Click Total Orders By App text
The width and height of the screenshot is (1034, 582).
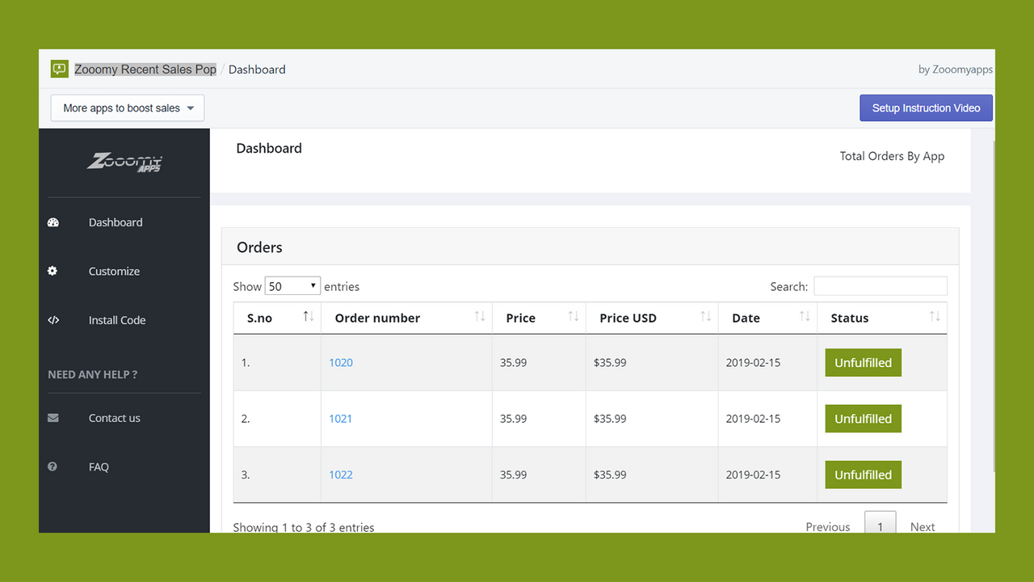[892, 156]
